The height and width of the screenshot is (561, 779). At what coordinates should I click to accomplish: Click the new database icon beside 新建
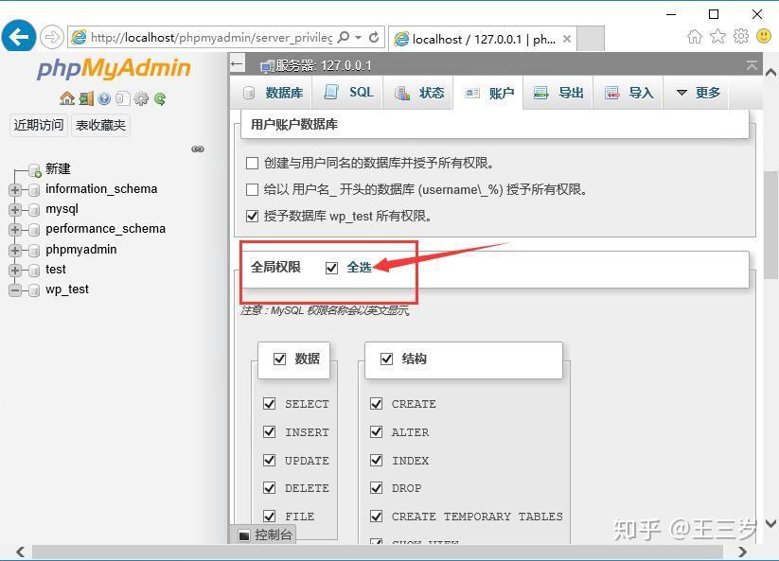click(x=34, y=170)
